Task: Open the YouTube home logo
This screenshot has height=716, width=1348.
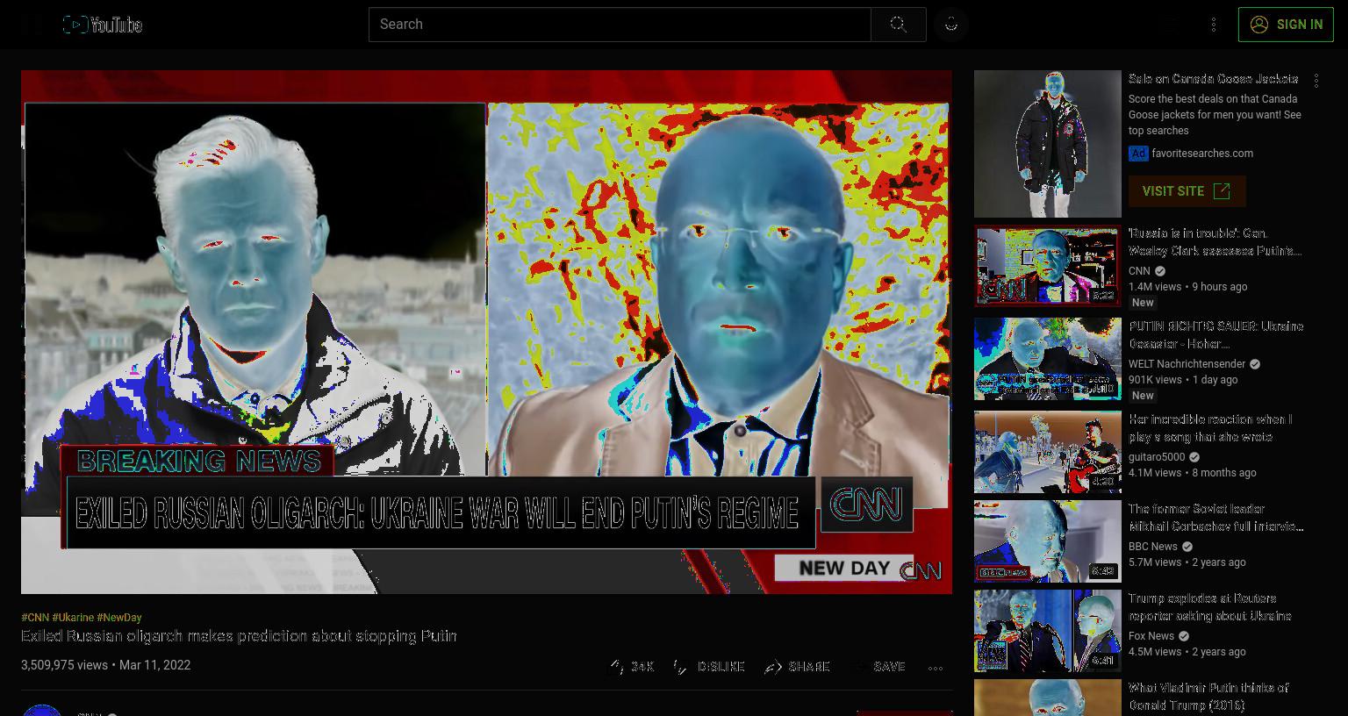Action: pos(103,25)
